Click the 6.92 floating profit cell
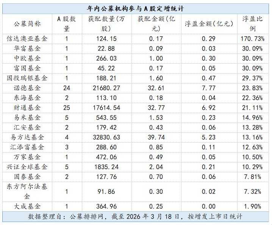The height and width of the screenshot is (225, 272). [x=209, y=108]
